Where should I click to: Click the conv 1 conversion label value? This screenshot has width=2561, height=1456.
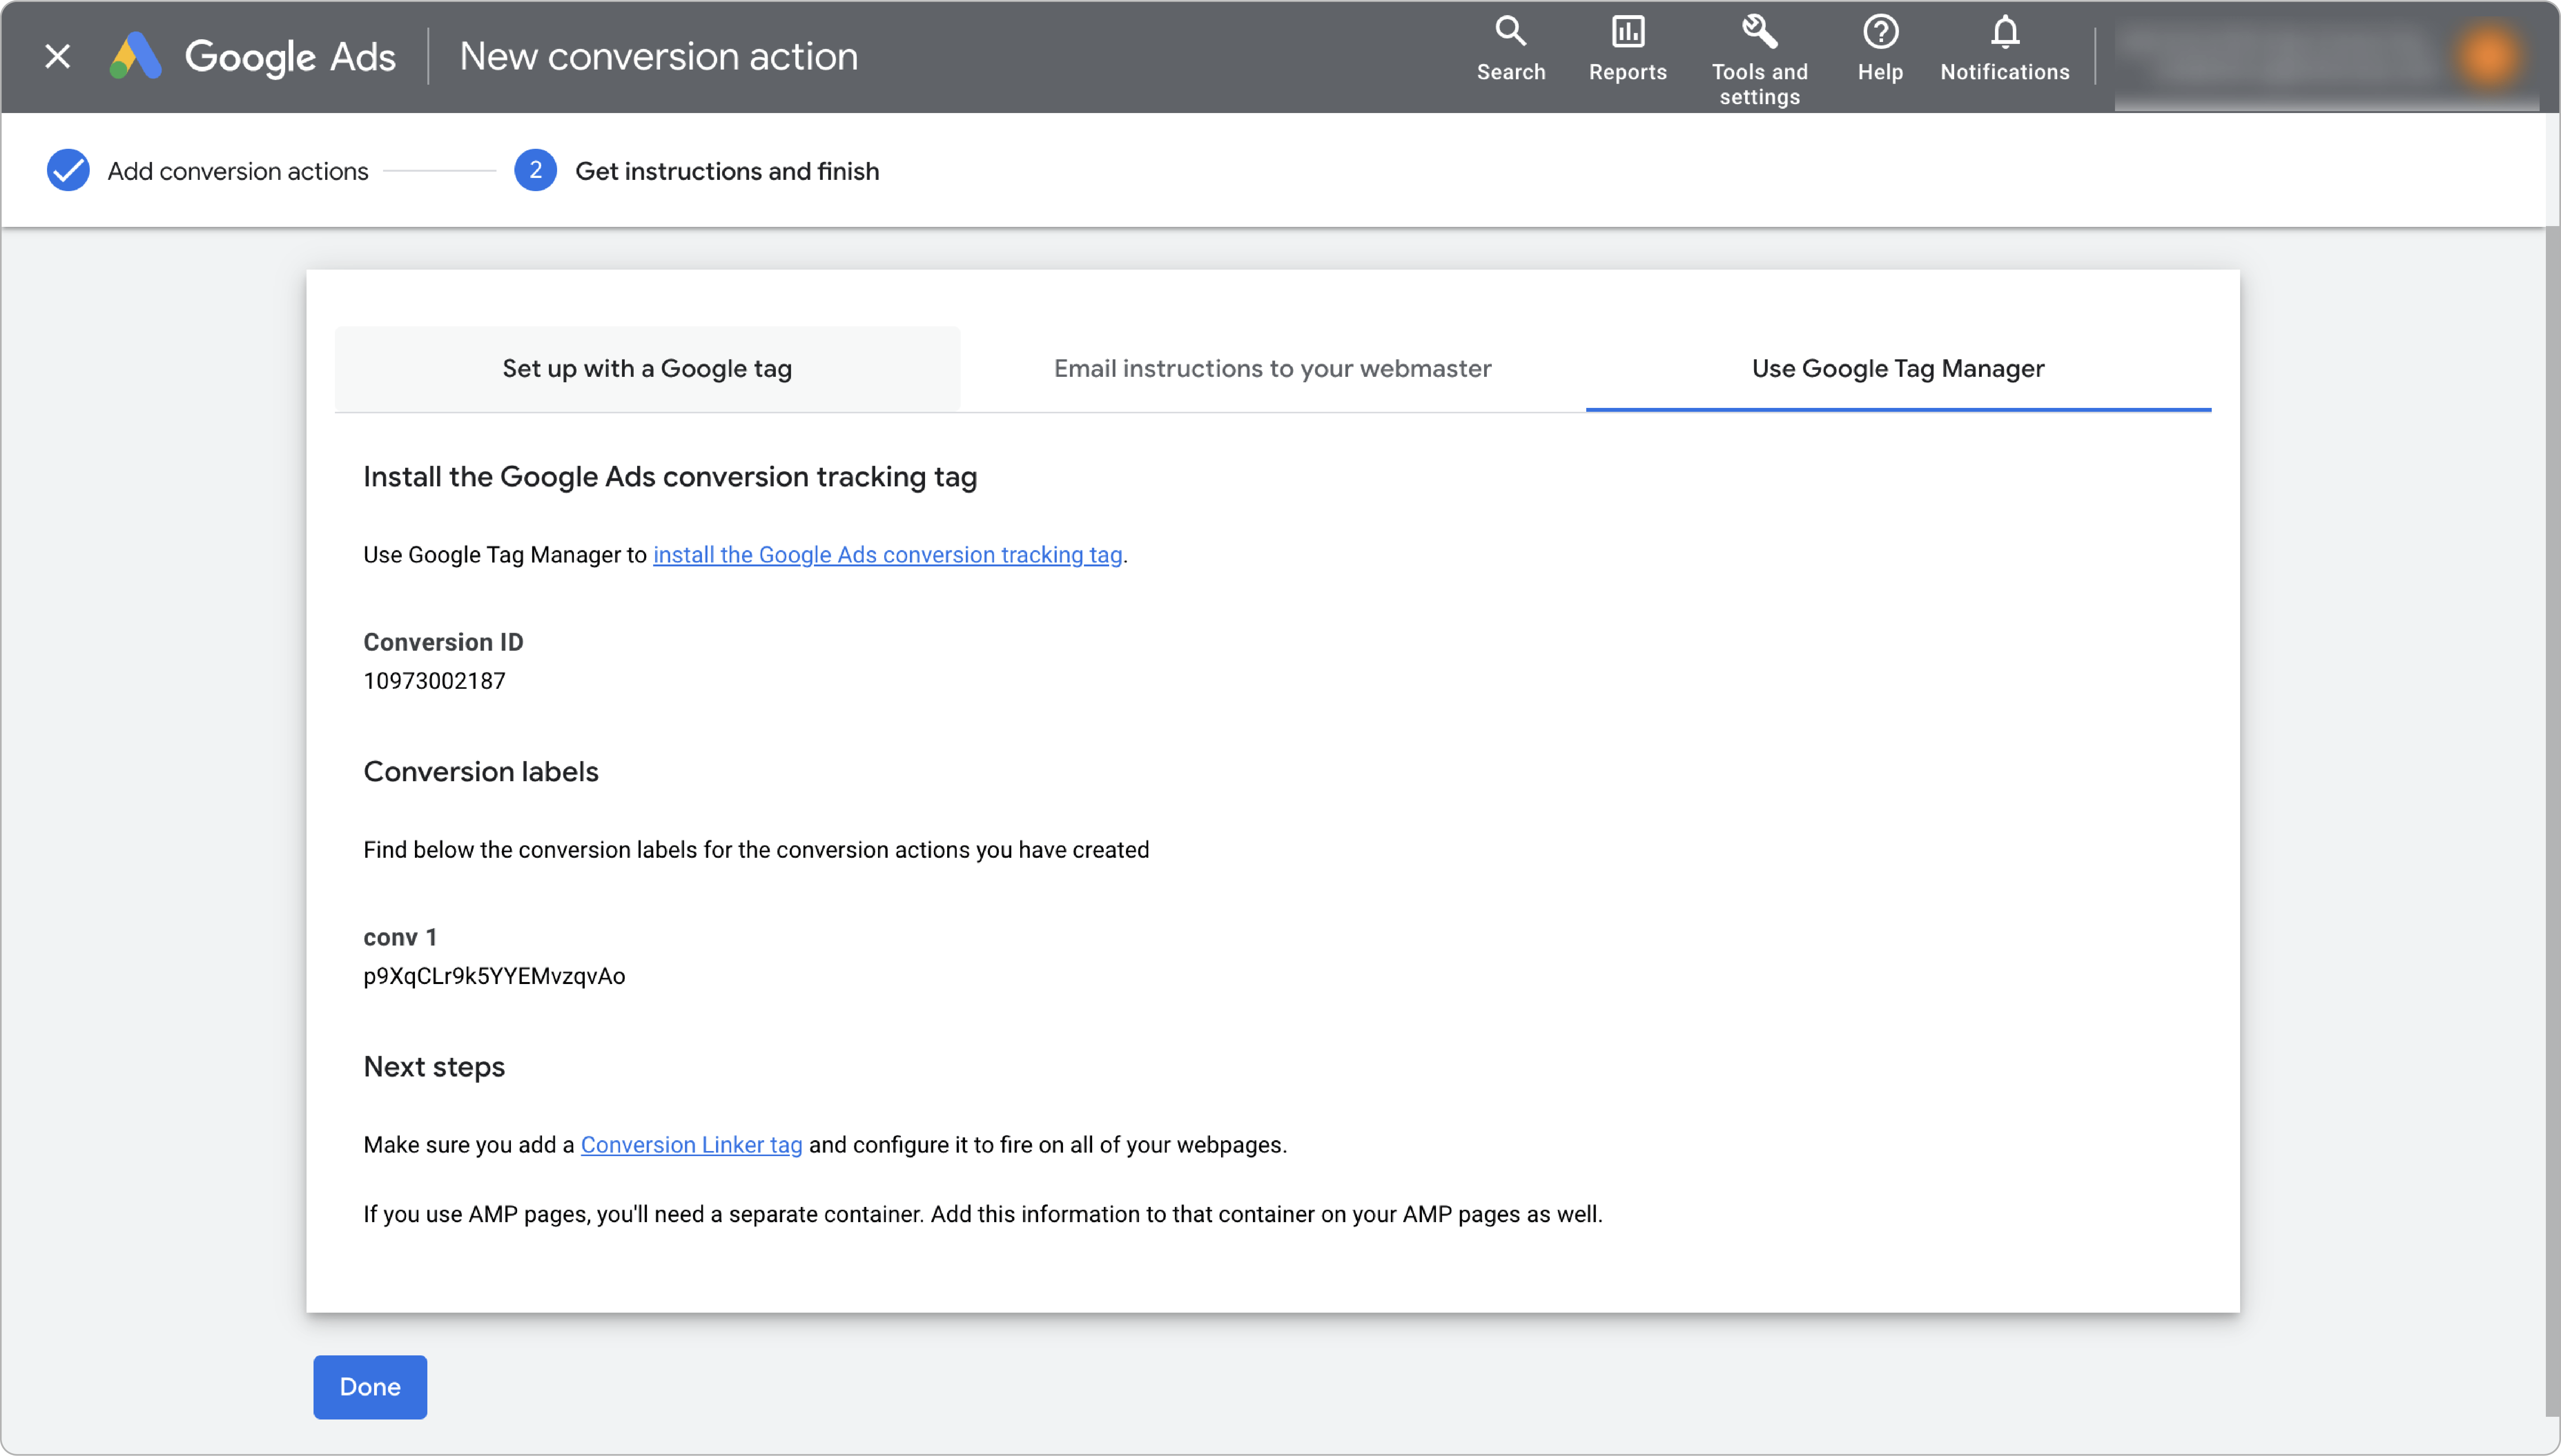[494, 976]
